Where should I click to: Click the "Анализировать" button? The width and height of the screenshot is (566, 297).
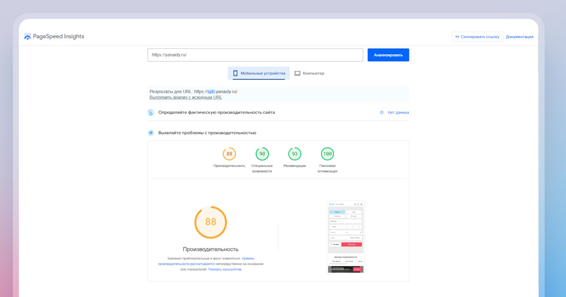point(388,55)
